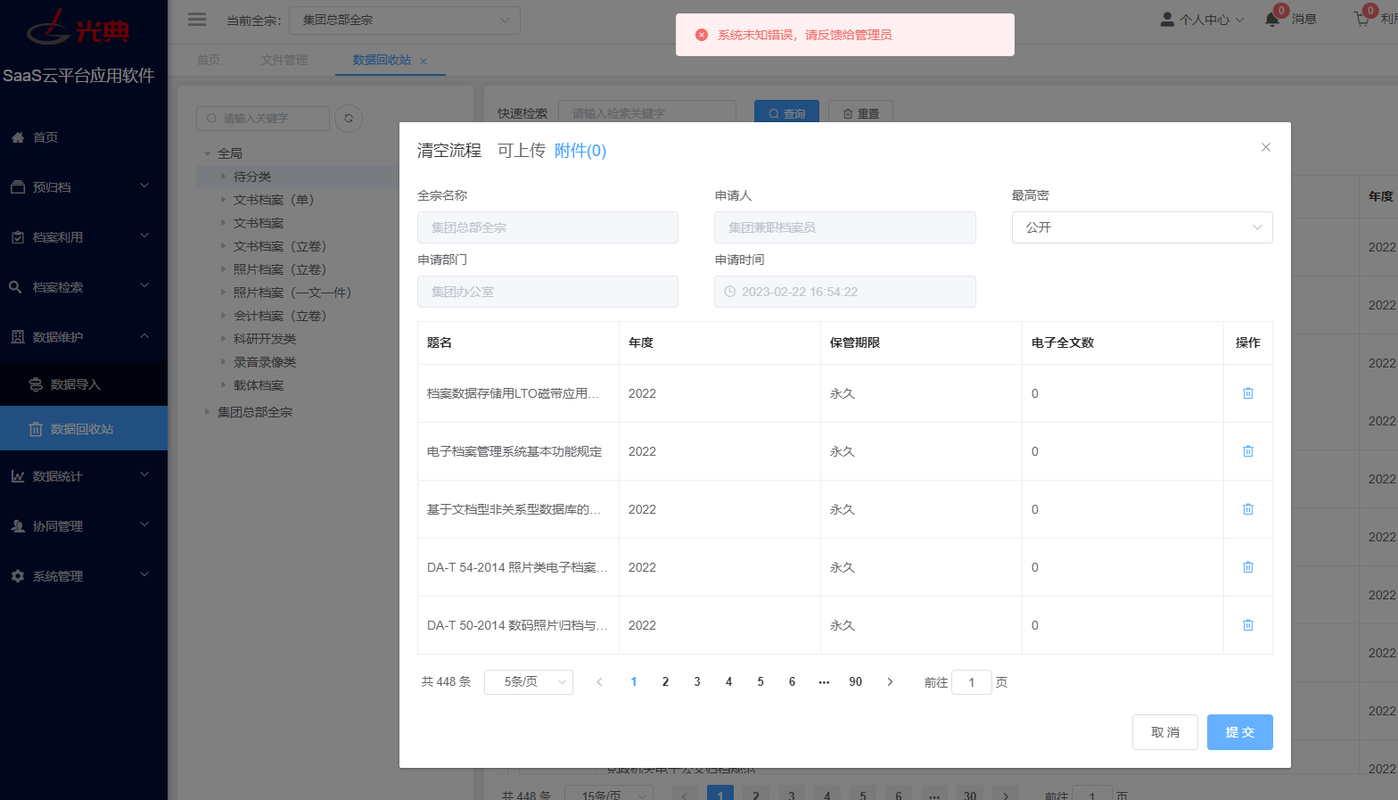
Task: Expand the 档案检索 sidebar menu
Action: pos(84,287)
